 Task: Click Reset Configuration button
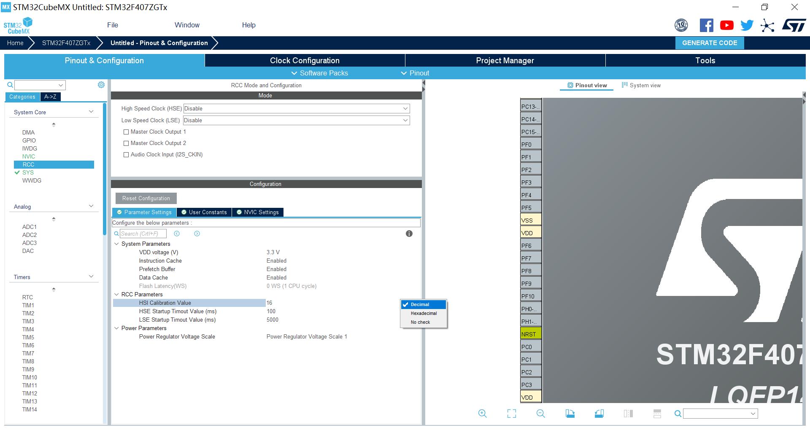(146, 199)
